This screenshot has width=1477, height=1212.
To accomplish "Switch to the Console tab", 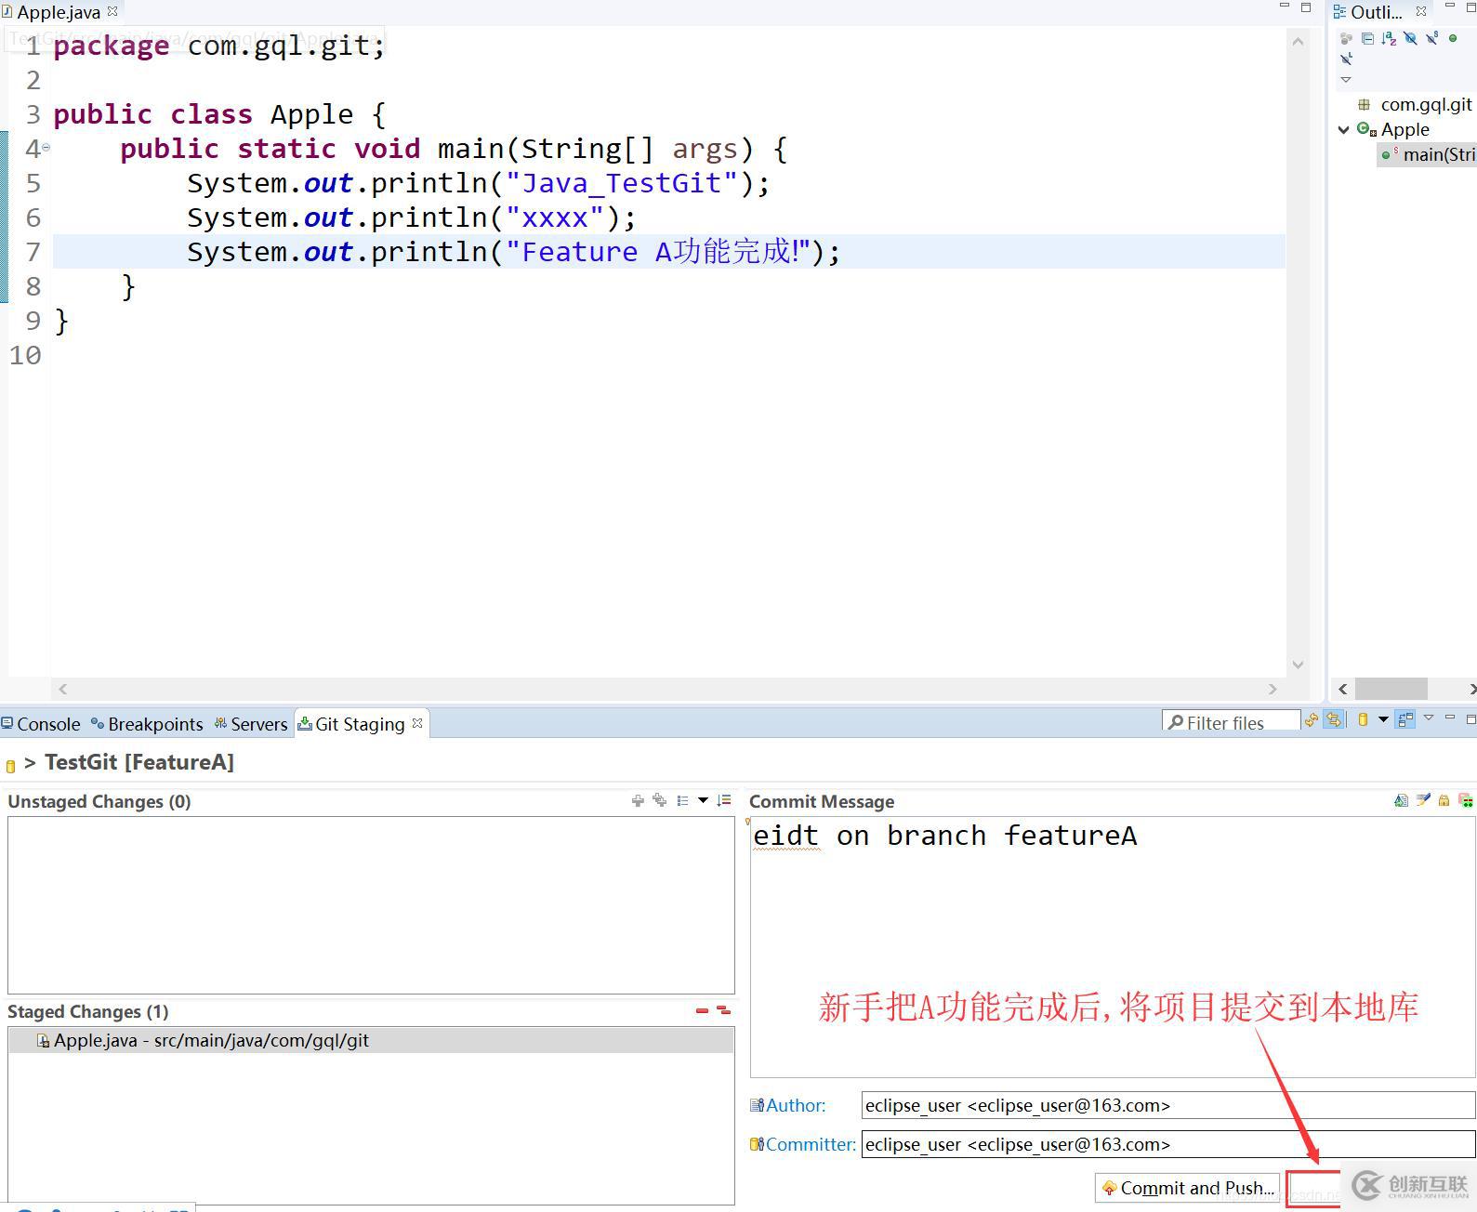I will (41, 724).
